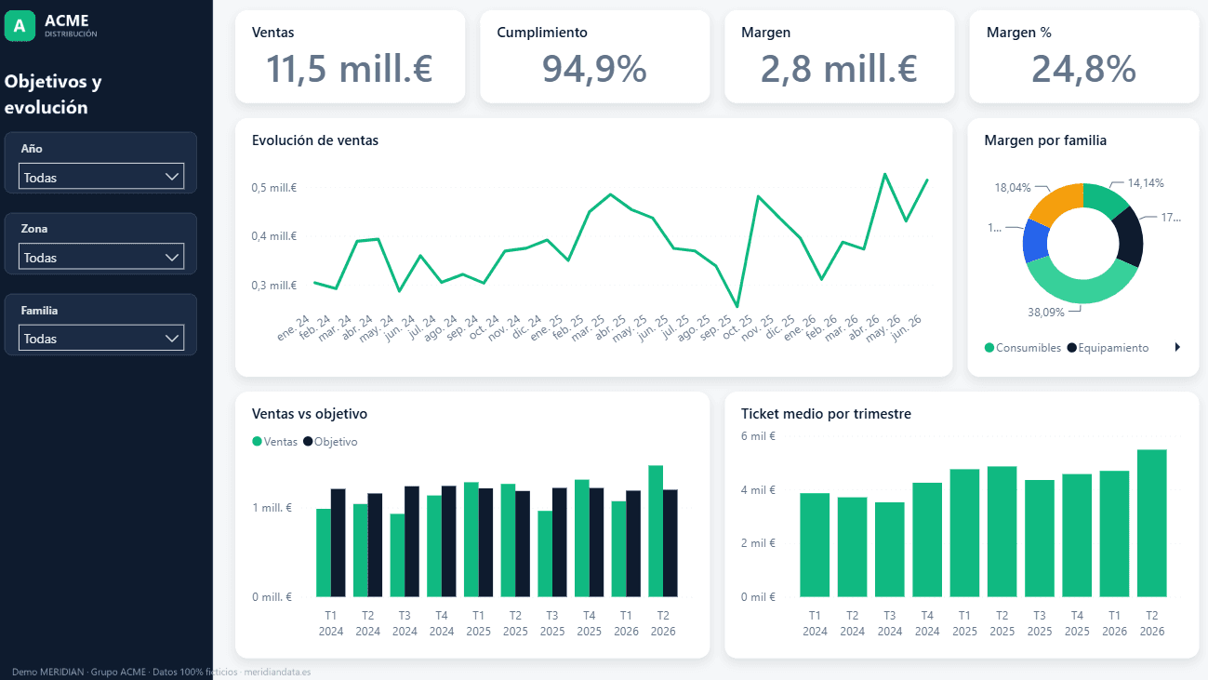Click the 4 mil € axis label

pos(758,489)
